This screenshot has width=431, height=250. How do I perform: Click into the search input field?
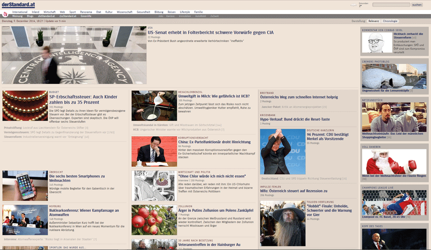click(x=391, y=5)
